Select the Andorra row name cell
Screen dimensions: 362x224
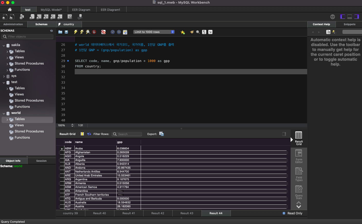click(x=96, y=168)
